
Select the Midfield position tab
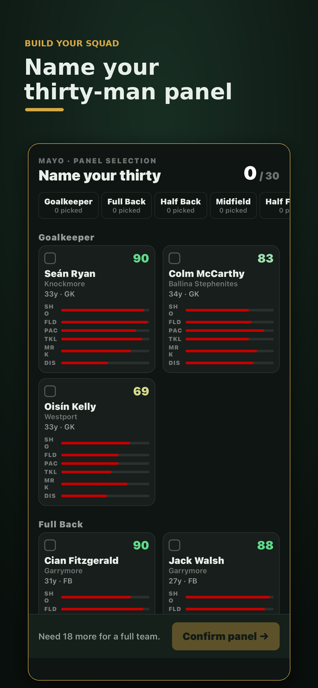[x=233, y=205]
